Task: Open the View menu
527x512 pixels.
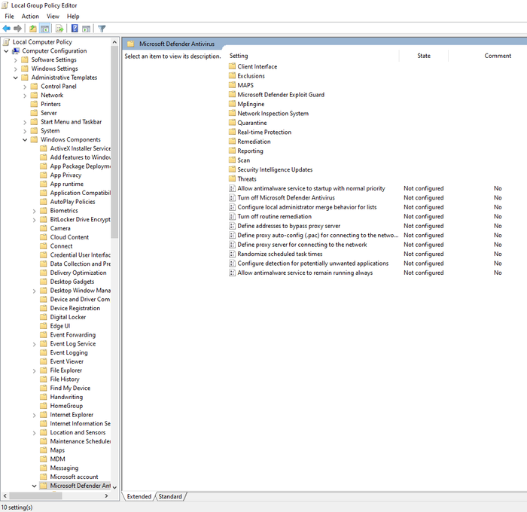Action: (x=53, y=16)
